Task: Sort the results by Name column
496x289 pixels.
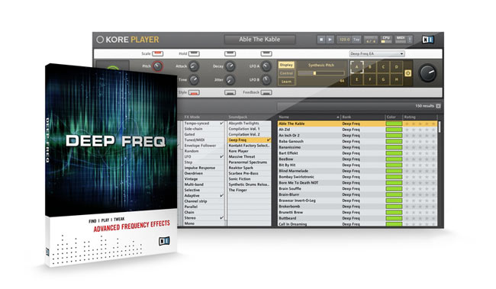Action: click(x=309, y=117)
